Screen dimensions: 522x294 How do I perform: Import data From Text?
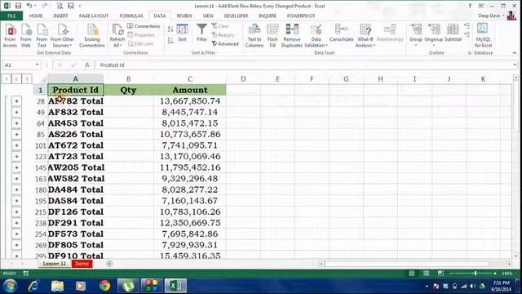(x=42, y=36)
